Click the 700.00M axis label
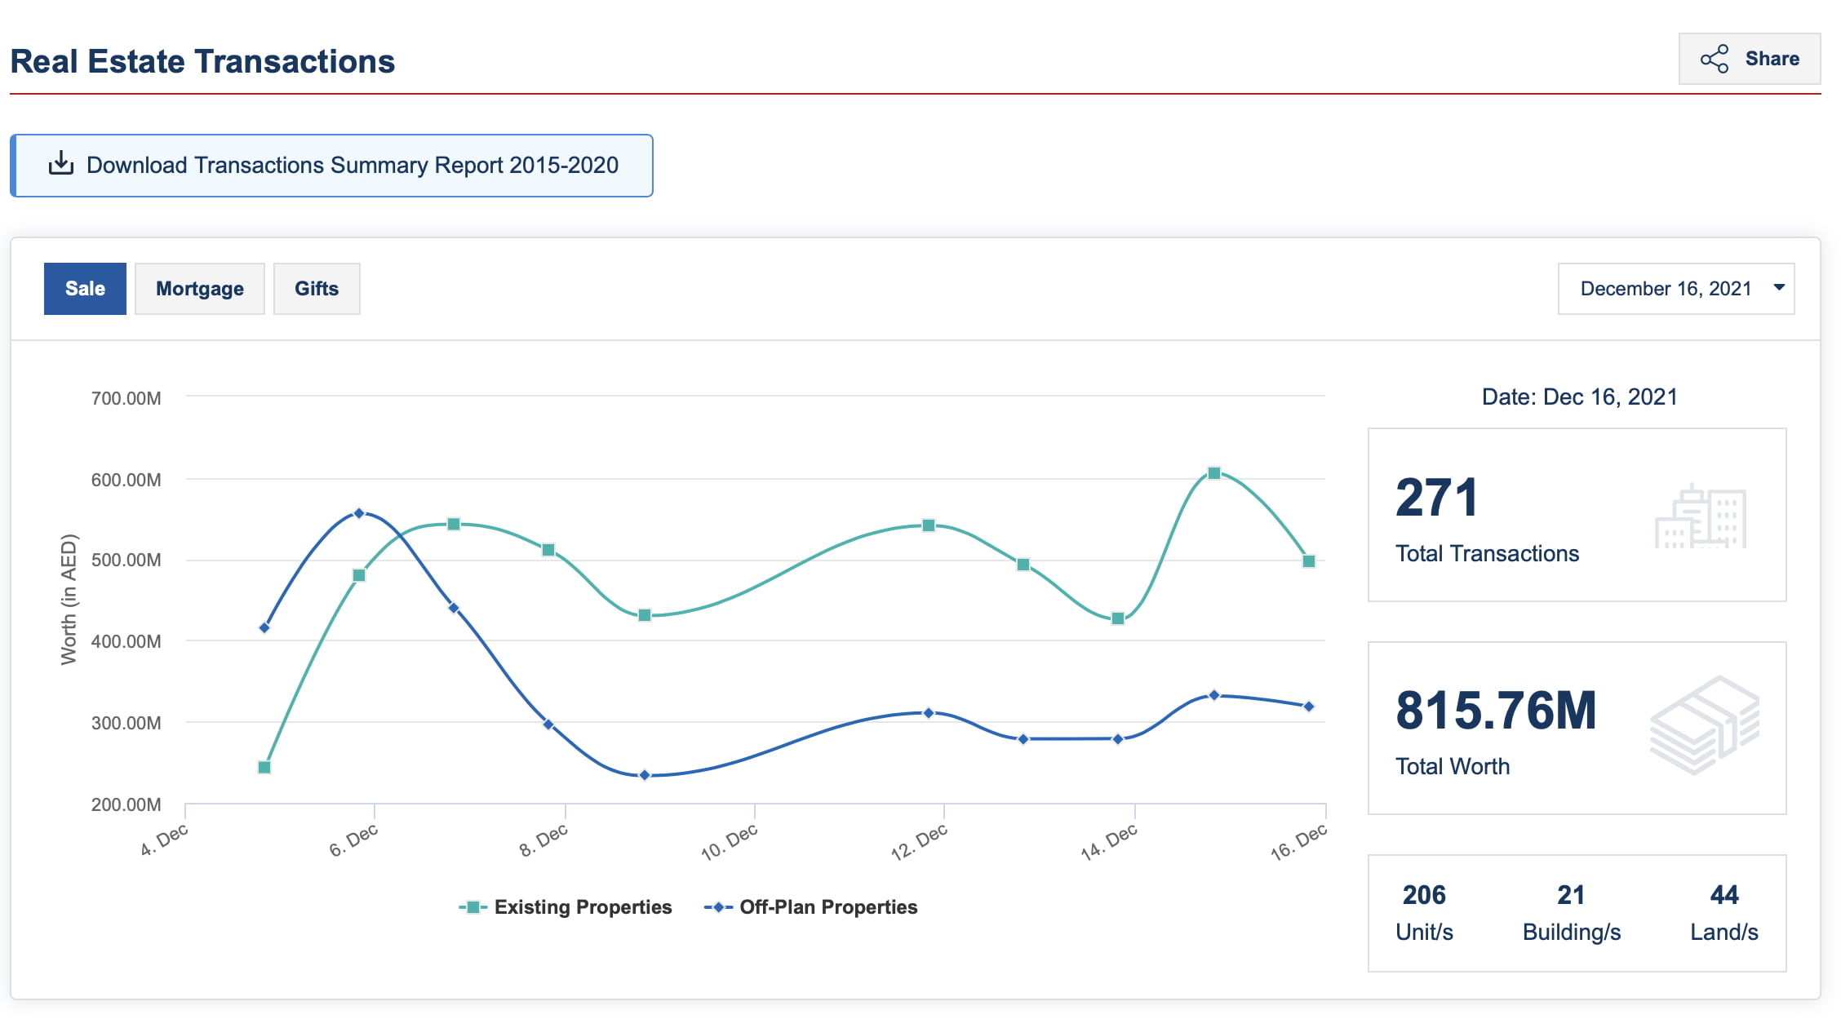 tap(126, 398)
